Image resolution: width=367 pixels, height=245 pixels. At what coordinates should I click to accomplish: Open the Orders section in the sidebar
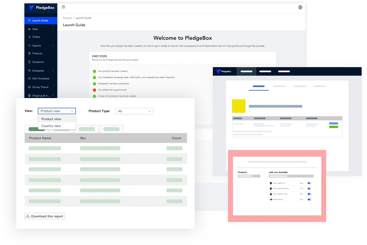click(x=36, y=37)
